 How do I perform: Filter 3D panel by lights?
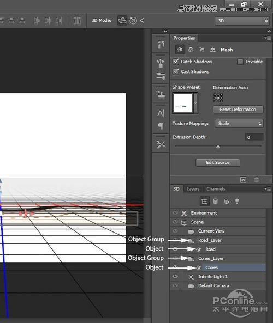point(237,201)
